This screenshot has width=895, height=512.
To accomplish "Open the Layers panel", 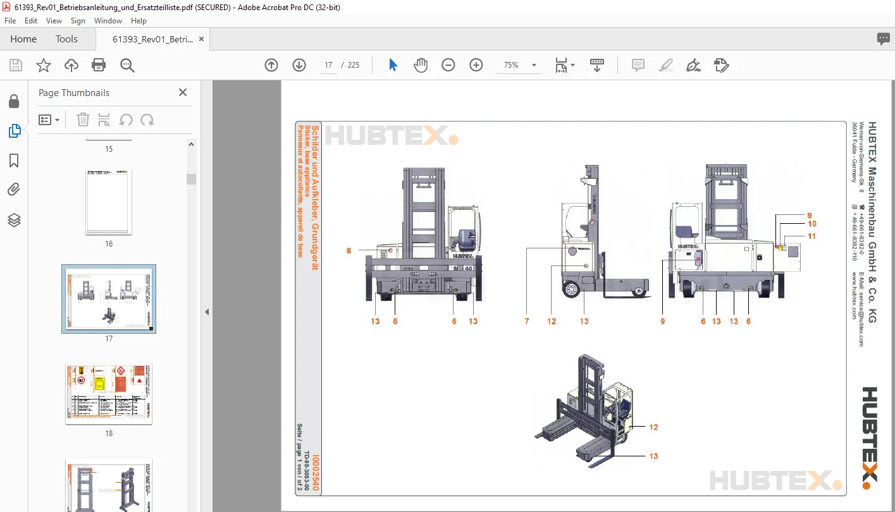I will (14, 220).
